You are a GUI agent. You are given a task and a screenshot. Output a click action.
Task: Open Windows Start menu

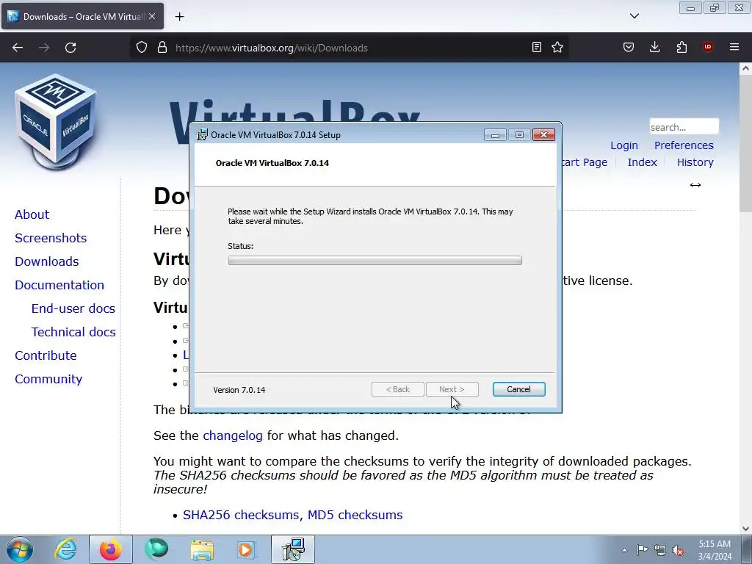click(x=20, y=549)
